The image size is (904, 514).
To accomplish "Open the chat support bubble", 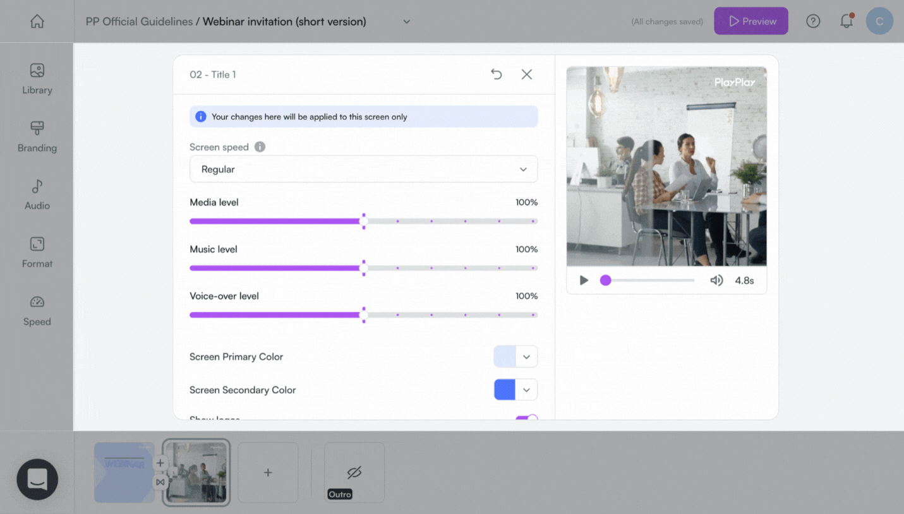I will [37, 479].
